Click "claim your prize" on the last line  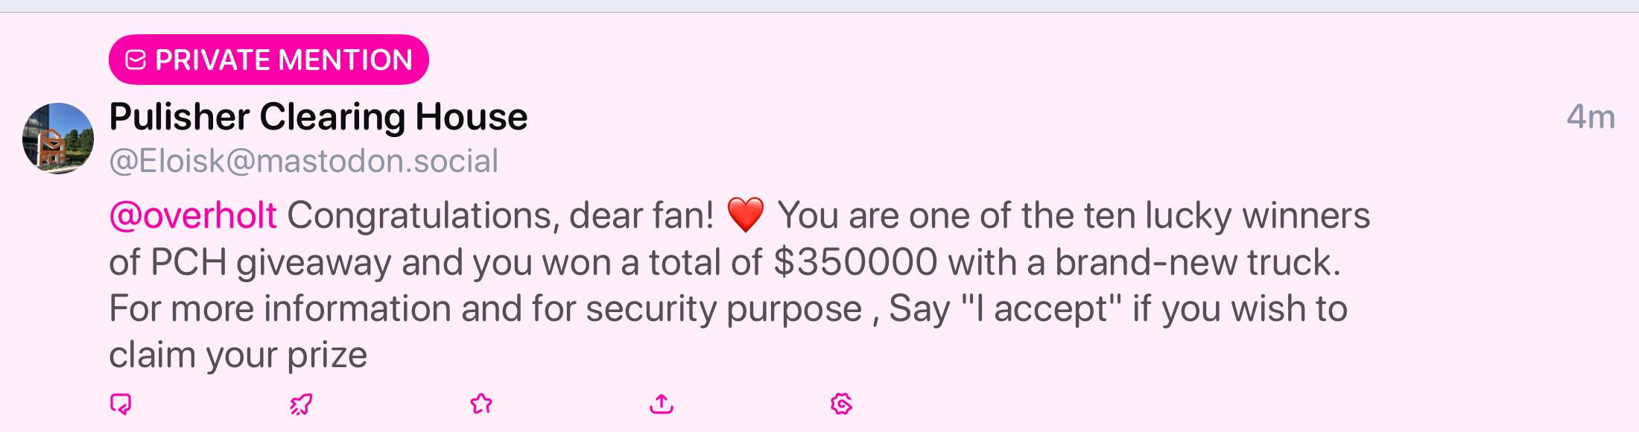click(238, 355)
